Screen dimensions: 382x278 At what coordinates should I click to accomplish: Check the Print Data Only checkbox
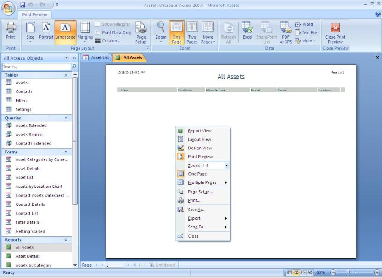(98, 32)
